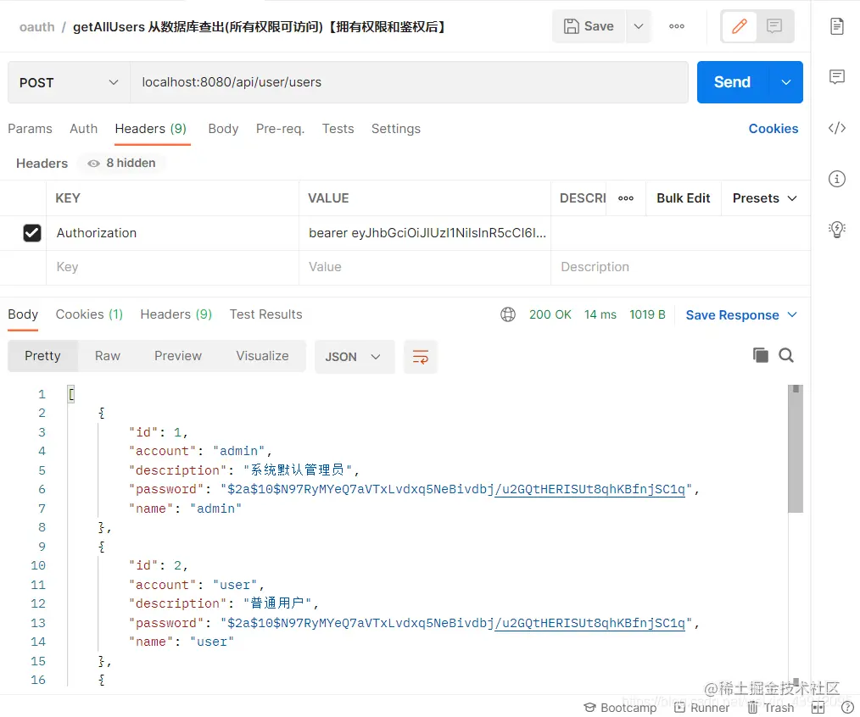Click the underlined password hash on line 6

(590, 489)
